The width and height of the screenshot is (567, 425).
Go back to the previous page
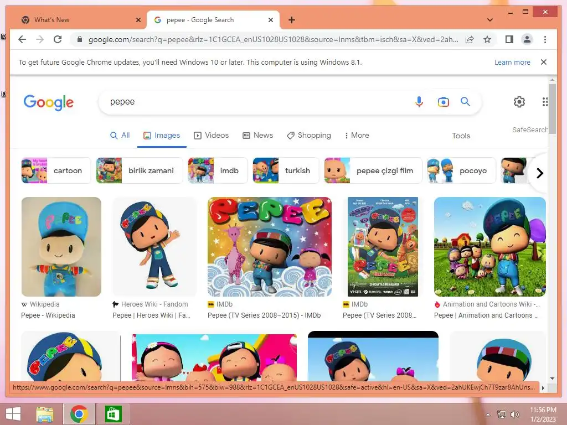[22, 39]
